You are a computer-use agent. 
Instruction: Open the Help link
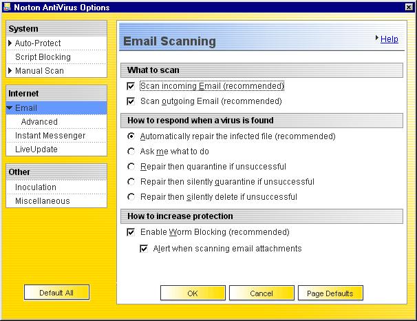(389, 39)
